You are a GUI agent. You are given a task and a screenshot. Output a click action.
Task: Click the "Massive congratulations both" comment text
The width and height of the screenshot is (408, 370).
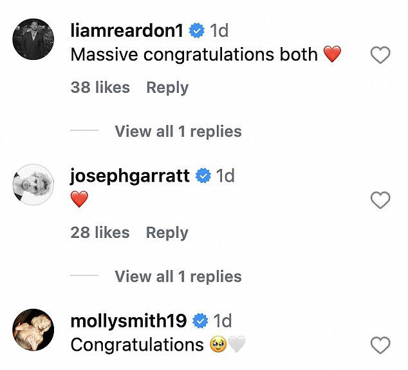coord(194,55)
